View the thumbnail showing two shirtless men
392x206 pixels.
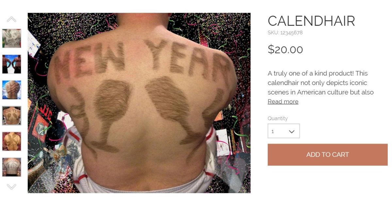coord(12,64)
